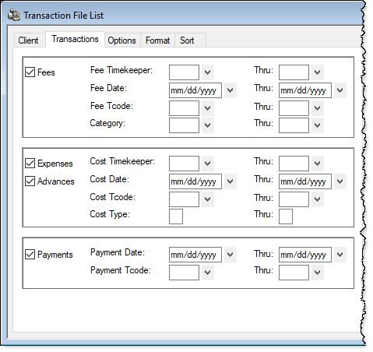Go to the Sort tab
This screenshot has height=352, width=373.
click(187, 40)
